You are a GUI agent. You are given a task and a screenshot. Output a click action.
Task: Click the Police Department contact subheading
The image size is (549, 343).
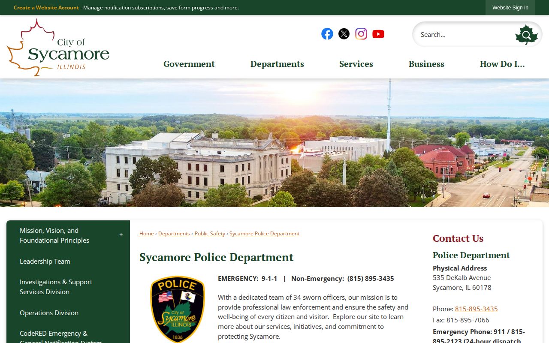(x=471, y=255)
